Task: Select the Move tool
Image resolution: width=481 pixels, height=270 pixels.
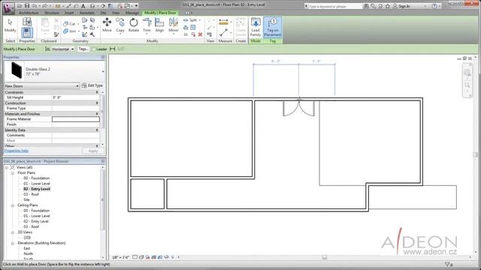Action: tap(107, 25)
